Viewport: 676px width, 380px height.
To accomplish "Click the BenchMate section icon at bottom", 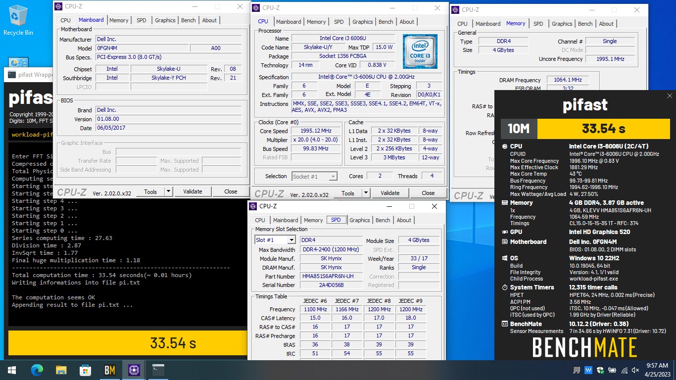I will coord(505,324).
